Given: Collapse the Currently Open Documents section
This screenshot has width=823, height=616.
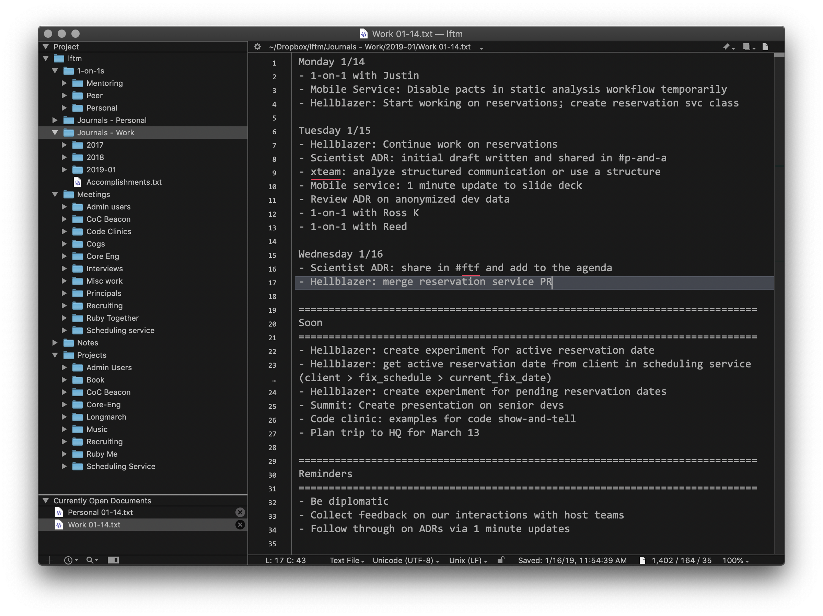Looking at the screenshot, I should [46, 501].
